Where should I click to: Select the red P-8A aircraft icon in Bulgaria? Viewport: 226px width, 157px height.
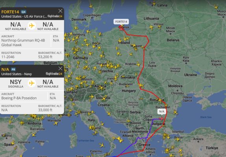(x=161, y=119)
